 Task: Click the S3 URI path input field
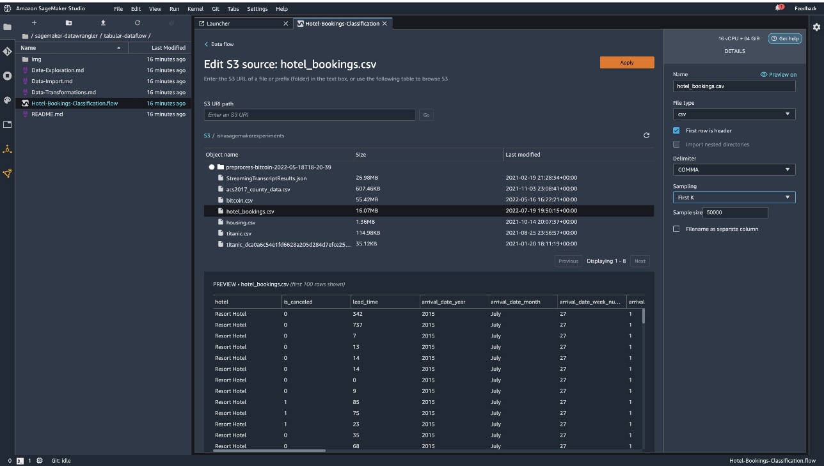coord(310,115)
